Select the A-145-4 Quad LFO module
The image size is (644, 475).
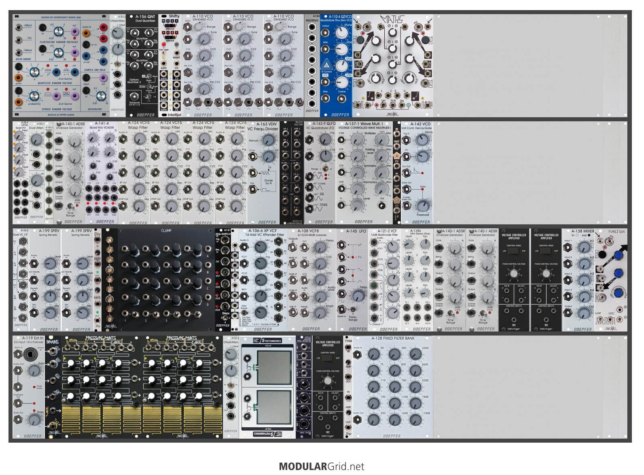(21, 173)
